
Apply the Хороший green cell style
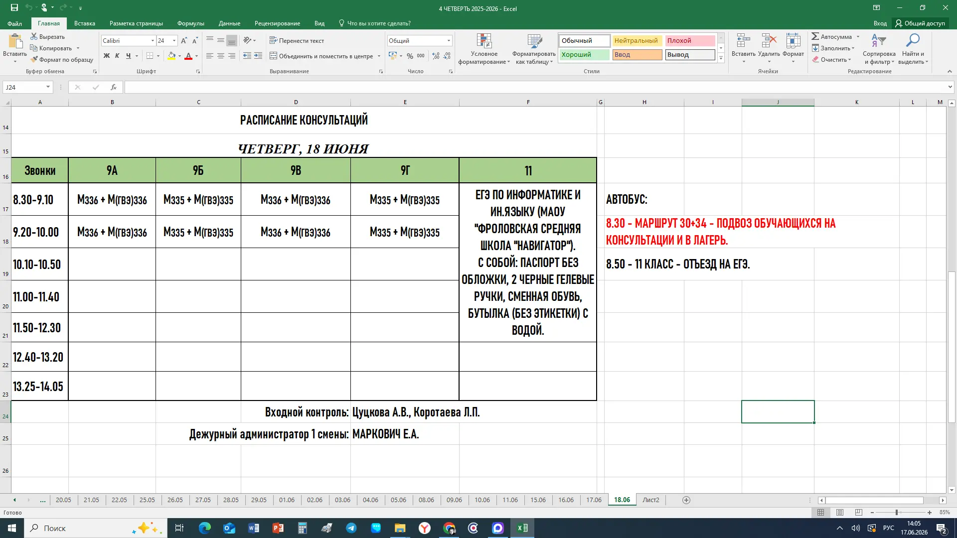click(584, 55)
